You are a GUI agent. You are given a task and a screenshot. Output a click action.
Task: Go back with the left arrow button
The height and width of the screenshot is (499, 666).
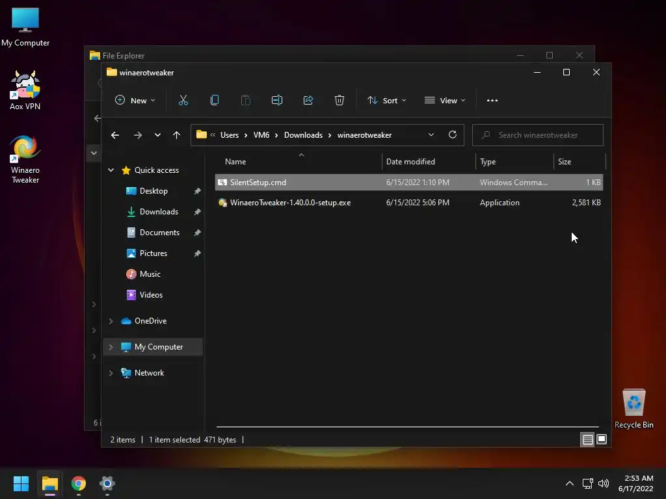(115, 135)
